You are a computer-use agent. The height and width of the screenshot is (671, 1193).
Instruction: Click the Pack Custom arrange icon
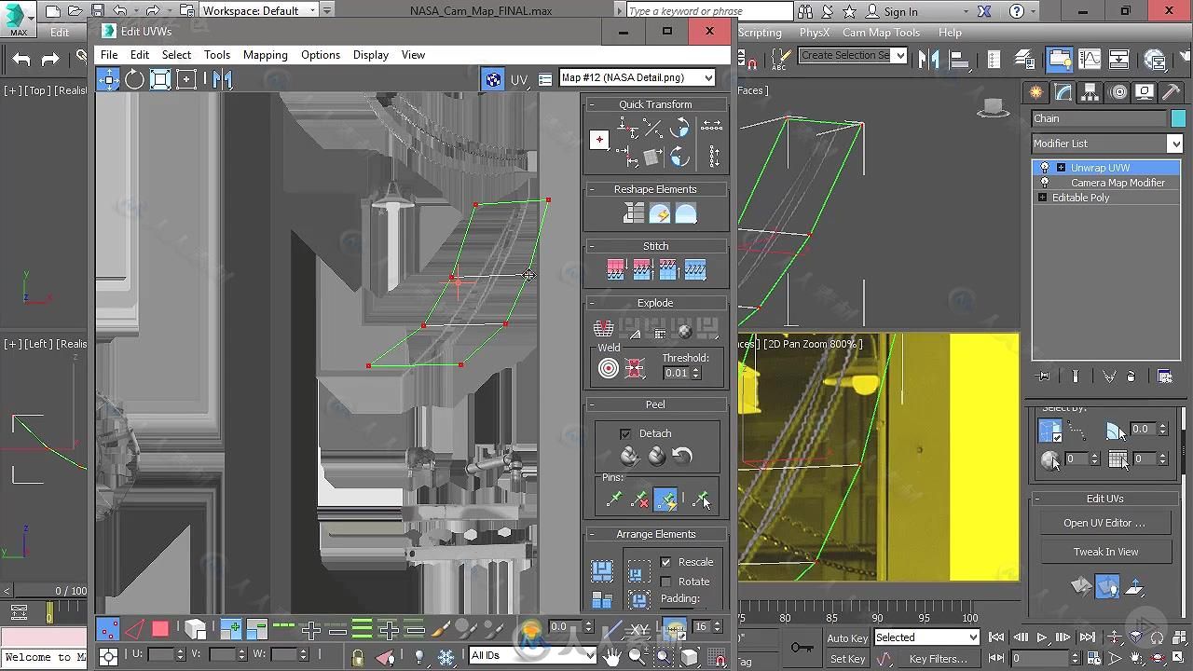point(602,570)
